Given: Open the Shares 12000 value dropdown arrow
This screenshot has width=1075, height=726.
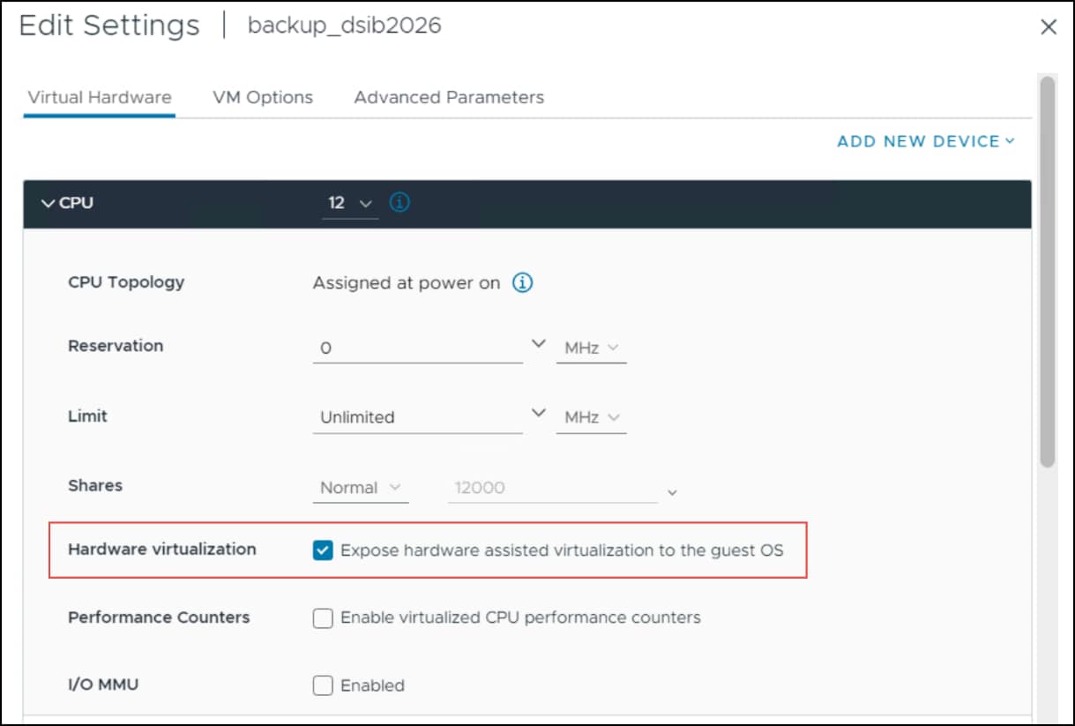Looking at the screenshot, I should (x=672, y=492).
